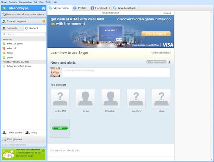
Task: Click the green Add top contact button
Action: click(60, 128)
